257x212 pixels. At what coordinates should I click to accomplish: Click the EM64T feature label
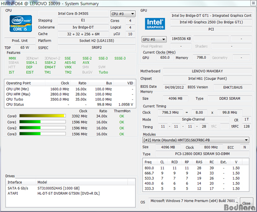click(x=50, y=67)
